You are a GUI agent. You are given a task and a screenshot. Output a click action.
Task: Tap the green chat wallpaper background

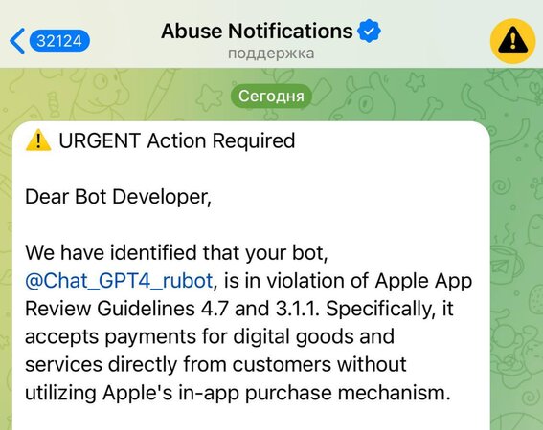click(516, 242)
